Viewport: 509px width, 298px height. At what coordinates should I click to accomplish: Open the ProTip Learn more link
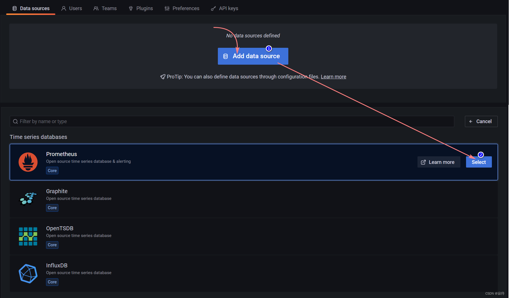[x=334, y=77]
